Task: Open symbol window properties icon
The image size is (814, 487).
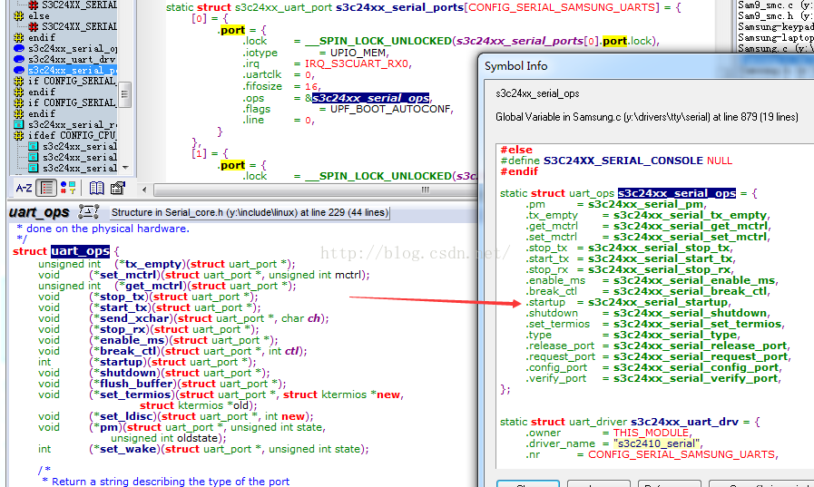Action: [x=117, y=188]
